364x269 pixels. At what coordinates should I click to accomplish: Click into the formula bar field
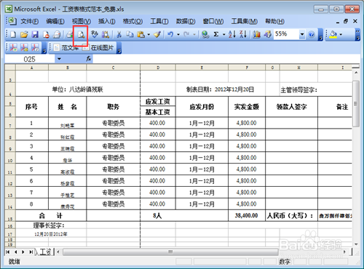226,59
